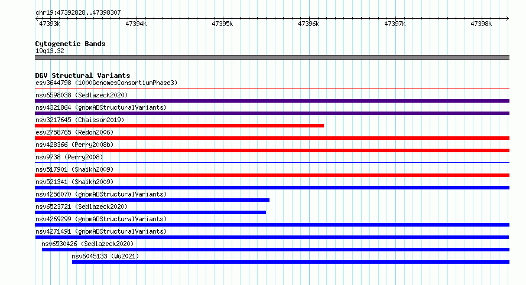Select the nsv6598038 Sedlazeck2020 purple variant bar

(272, 101)
